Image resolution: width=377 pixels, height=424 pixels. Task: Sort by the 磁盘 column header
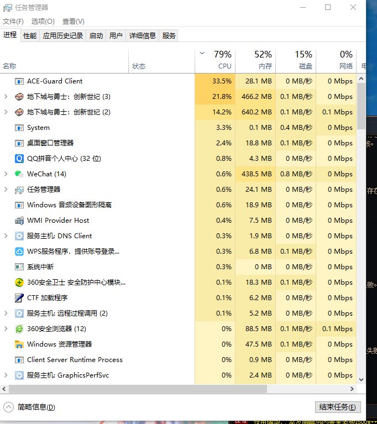pos(296,61)
